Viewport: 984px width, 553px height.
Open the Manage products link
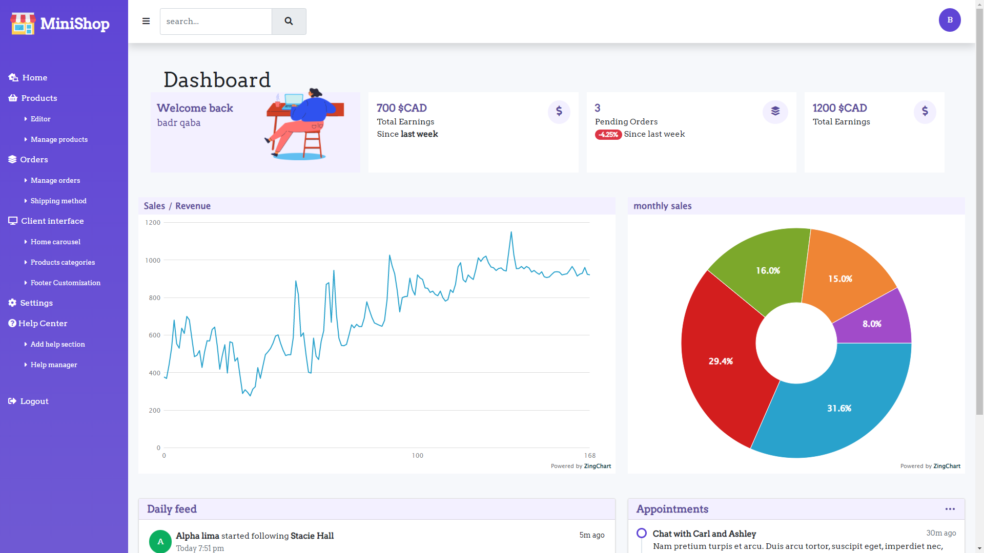[58, 139]
